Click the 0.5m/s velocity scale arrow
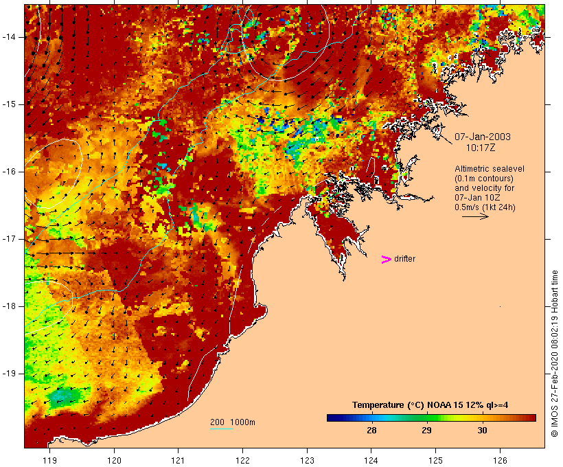 475,216
